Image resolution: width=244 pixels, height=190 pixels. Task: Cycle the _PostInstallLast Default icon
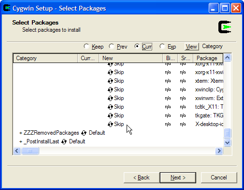[64, 142]
